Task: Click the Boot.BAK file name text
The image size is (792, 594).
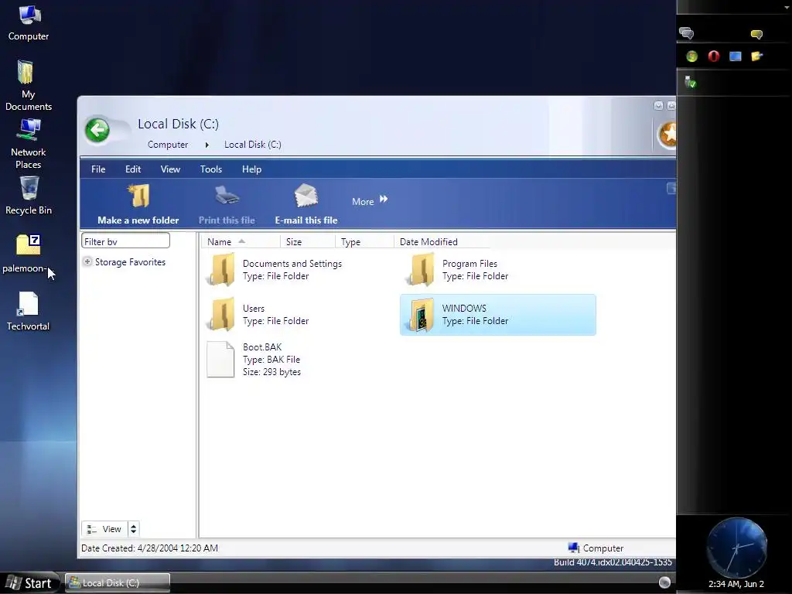Action: click(262, 347)
